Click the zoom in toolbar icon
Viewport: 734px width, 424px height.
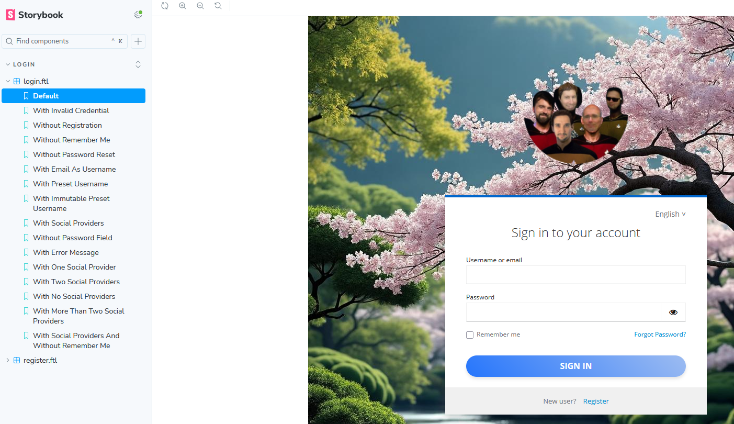point(183,6)
